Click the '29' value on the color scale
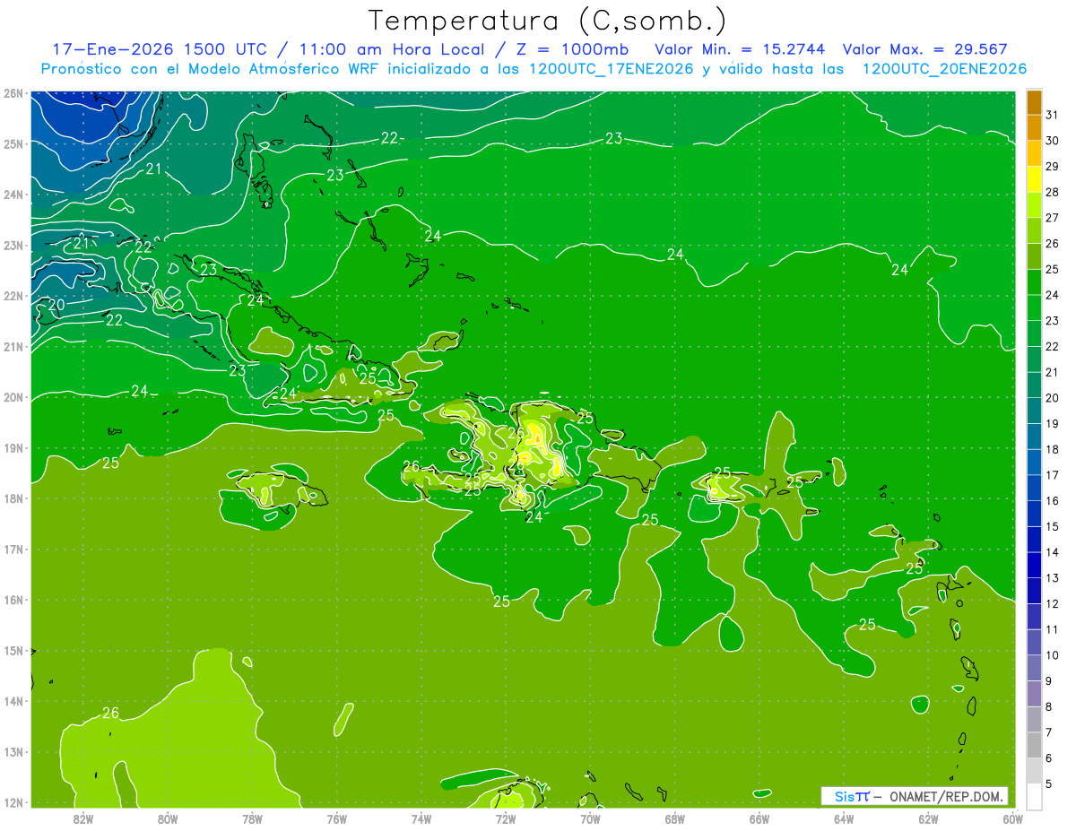 1053,166
